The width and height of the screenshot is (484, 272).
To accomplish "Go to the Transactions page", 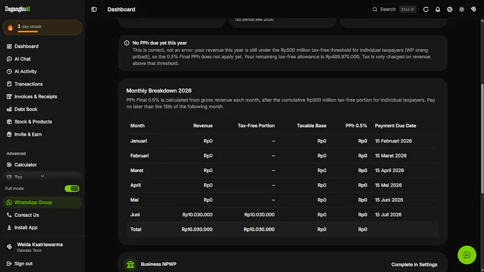I will (42, 84).
